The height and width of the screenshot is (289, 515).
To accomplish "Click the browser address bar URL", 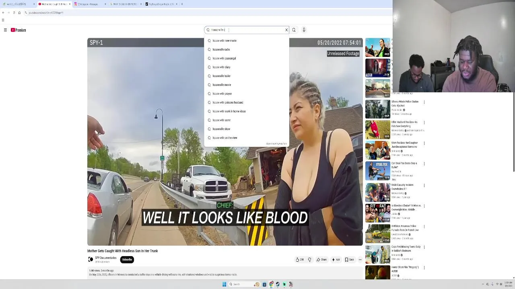I will pyautogui.click(x=46, y=13).
